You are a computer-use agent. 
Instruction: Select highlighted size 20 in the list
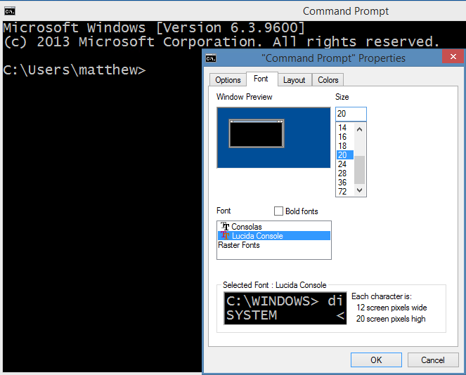pos(345,155)
